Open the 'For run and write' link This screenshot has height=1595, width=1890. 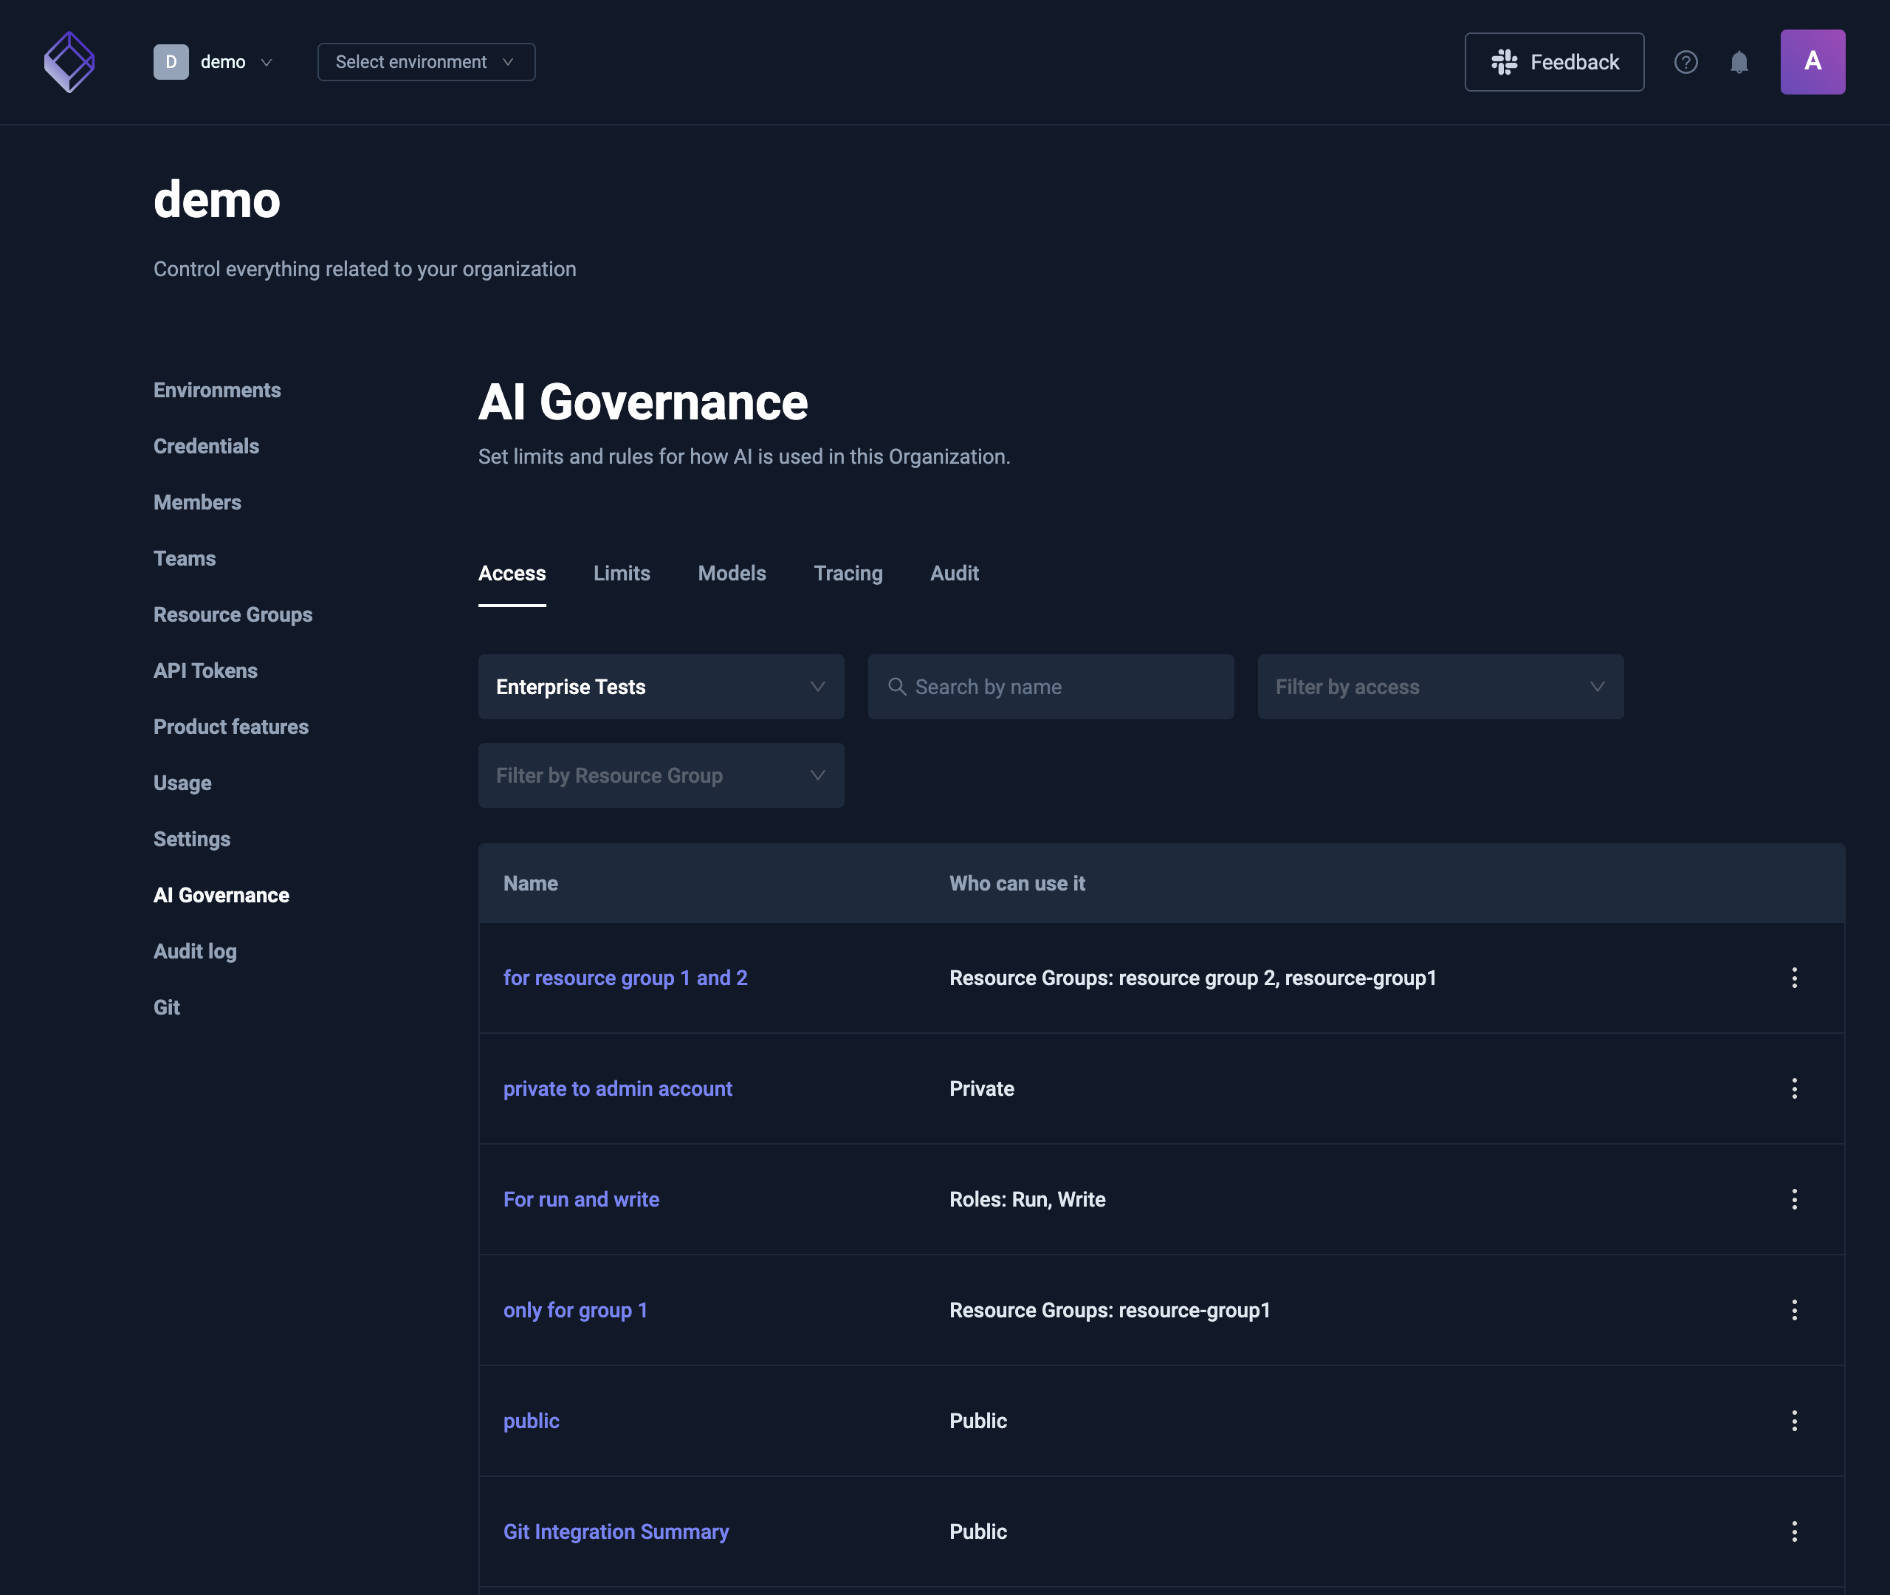pyautogui.click(x=581, y=1200)
